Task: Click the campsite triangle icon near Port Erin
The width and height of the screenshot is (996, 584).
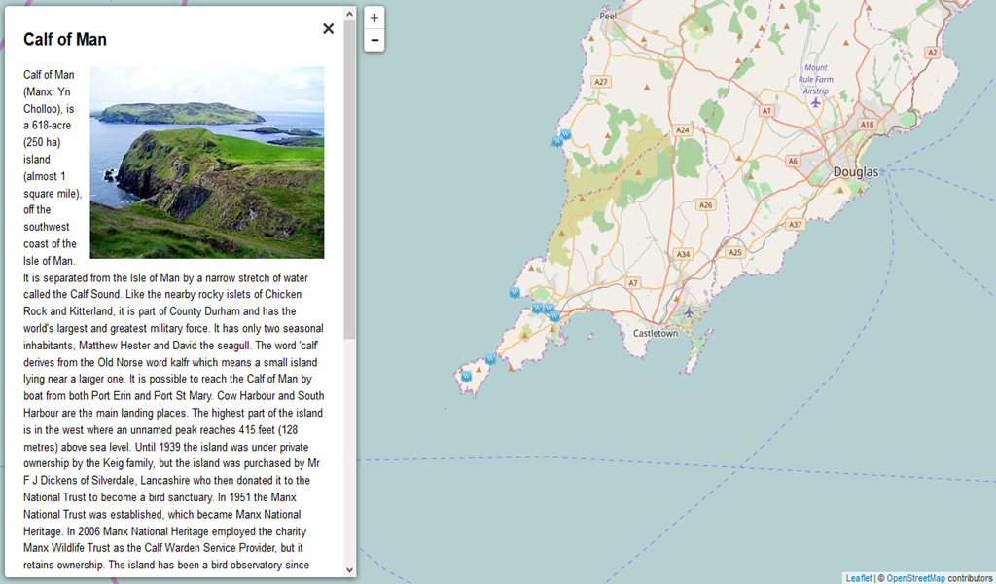Action: coord(524,336)
